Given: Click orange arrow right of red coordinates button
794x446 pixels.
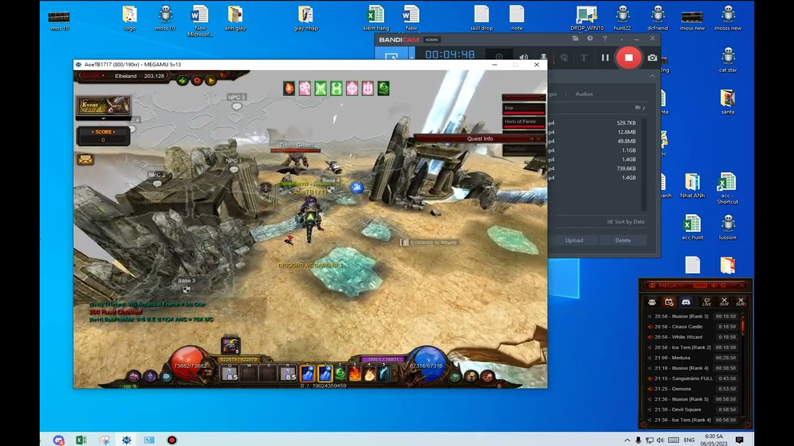Looking at the screenshot, I should [211, 80].
